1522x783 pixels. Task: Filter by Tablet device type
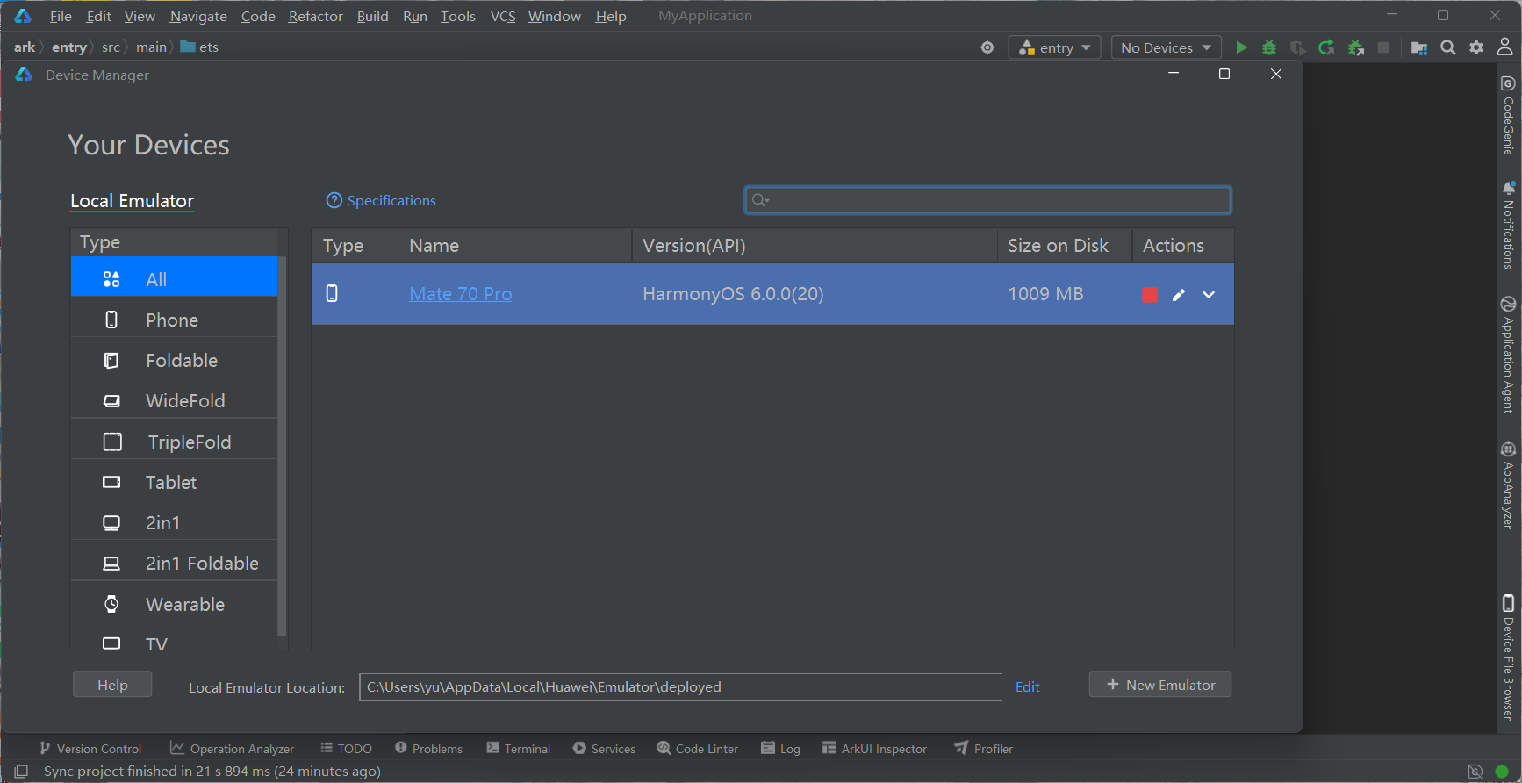pyautogui.click(x=174, y=482)
